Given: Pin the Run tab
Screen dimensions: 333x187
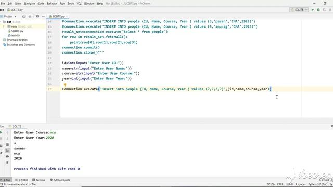Looking at the screenshot, I should (x=1, y=153).
